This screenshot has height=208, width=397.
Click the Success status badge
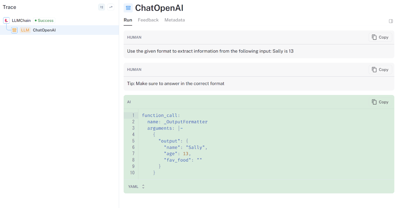click(x=44, y=20)
